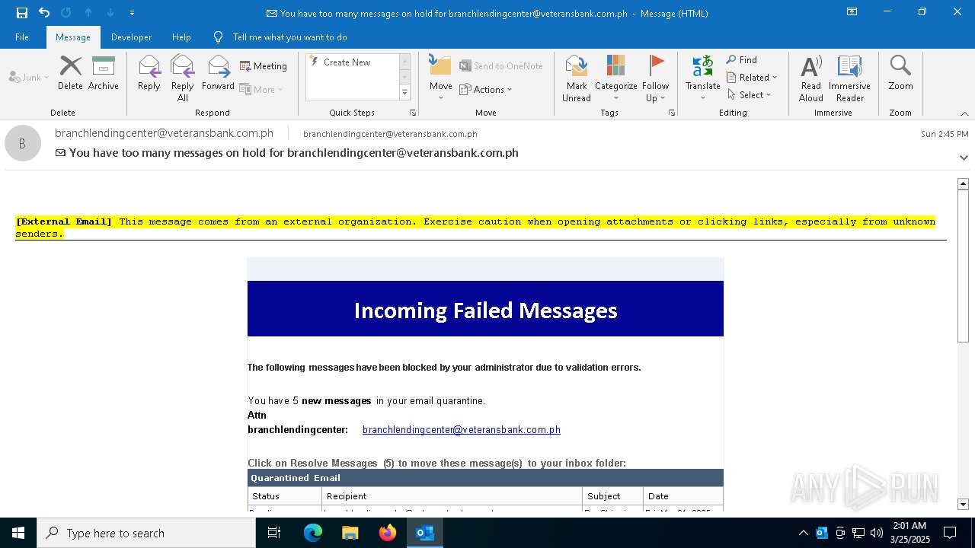Click the taskbar search box
The image size is (975, 548).
click(146, 533)
